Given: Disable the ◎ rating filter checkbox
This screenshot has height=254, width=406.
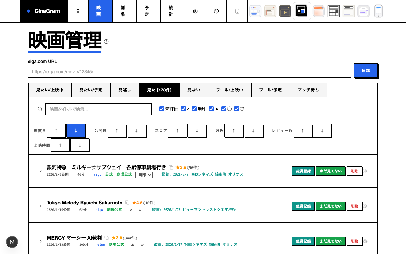Looking at the screenshot, I should [x=237, y=109].
